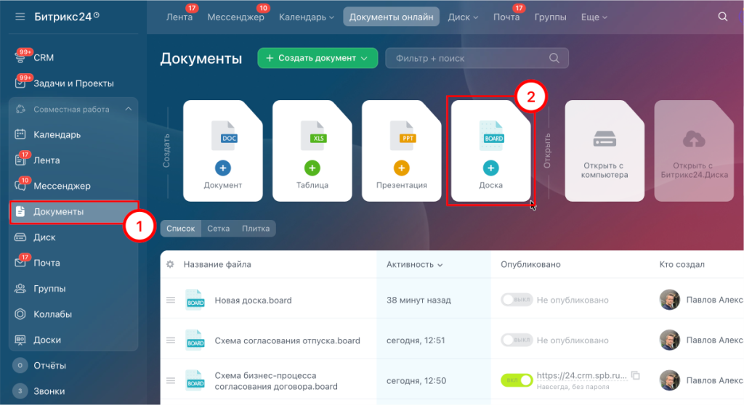Disable publishing for the Схема бизнес-процесса board
This screenshot has height=405, width=744.
(x=517, y=380)
